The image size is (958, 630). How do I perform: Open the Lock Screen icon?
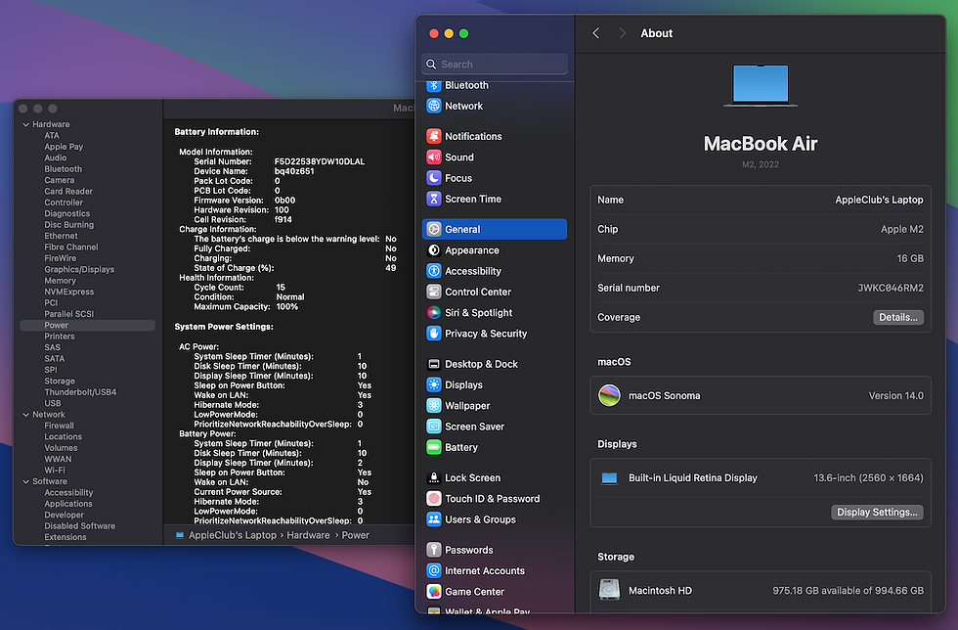[434, 477]
